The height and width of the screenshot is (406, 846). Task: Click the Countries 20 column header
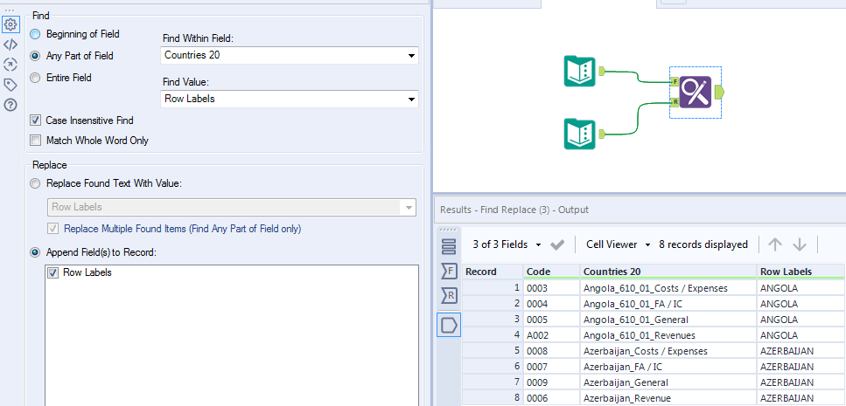point(668,272)
